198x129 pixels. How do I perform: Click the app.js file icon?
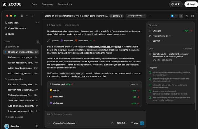(51, 90)
